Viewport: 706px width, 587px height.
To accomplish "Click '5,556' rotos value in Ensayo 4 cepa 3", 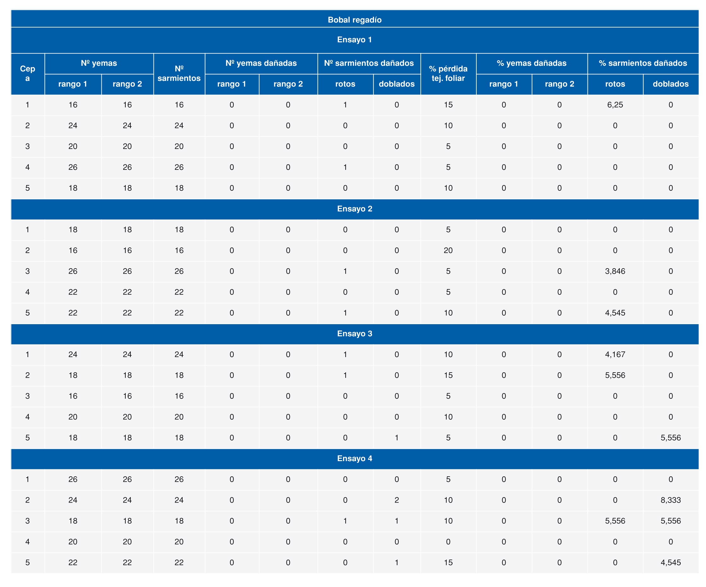I will 615,521.
